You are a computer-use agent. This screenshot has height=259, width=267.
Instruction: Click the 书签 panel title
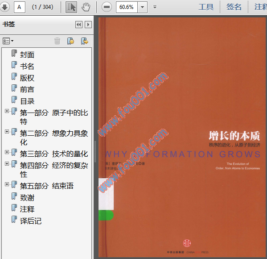pos(8,24)
